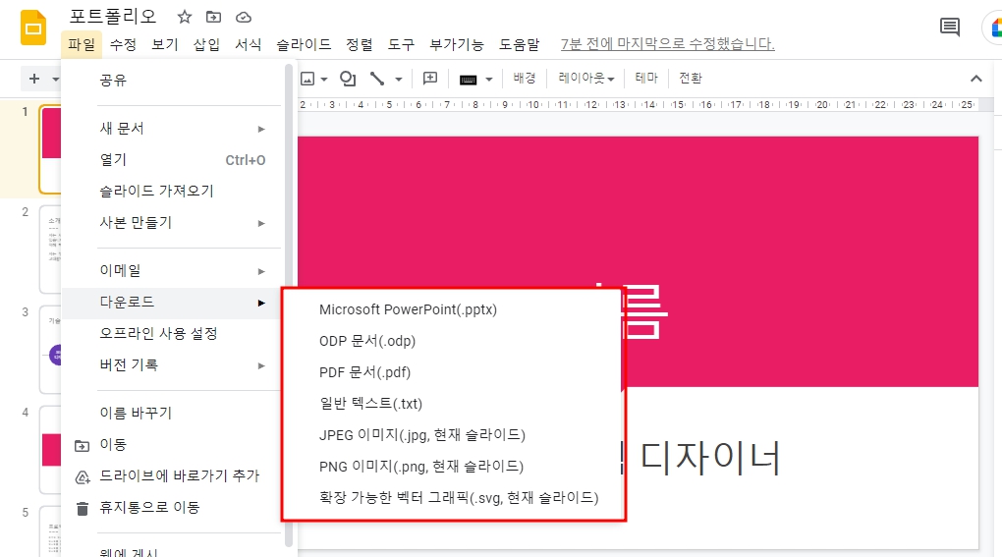Choose 휴지통으로 이동 menu item
This screenshot has width=1002, height=557.
171,508
